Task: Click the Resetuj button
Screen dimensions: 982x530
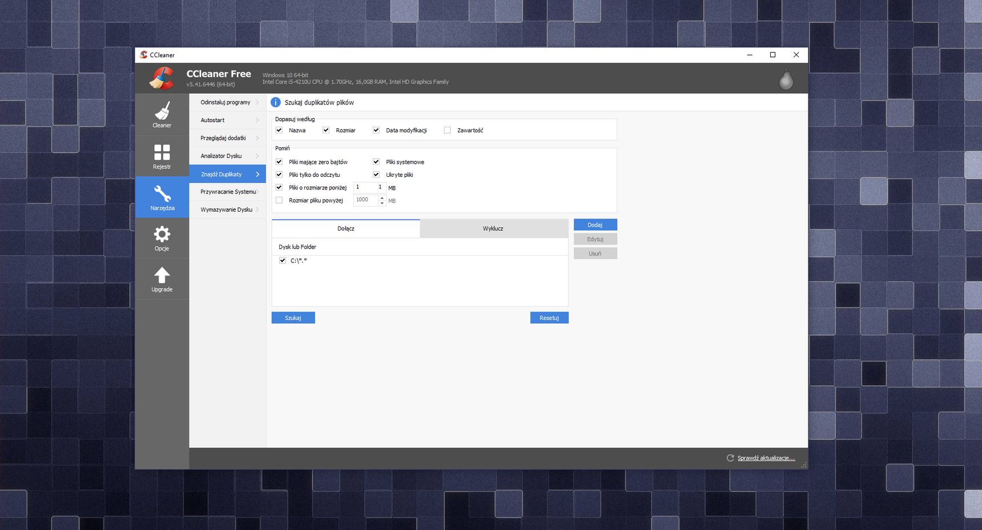Action: pyautogui.click(x=549, y=318)
